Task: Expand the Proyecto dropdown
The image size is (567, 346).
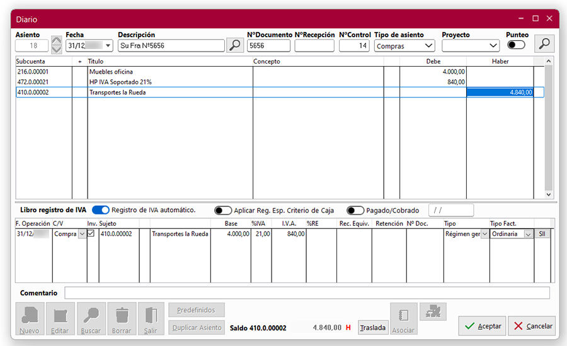Action: click(x=493, y=46)
